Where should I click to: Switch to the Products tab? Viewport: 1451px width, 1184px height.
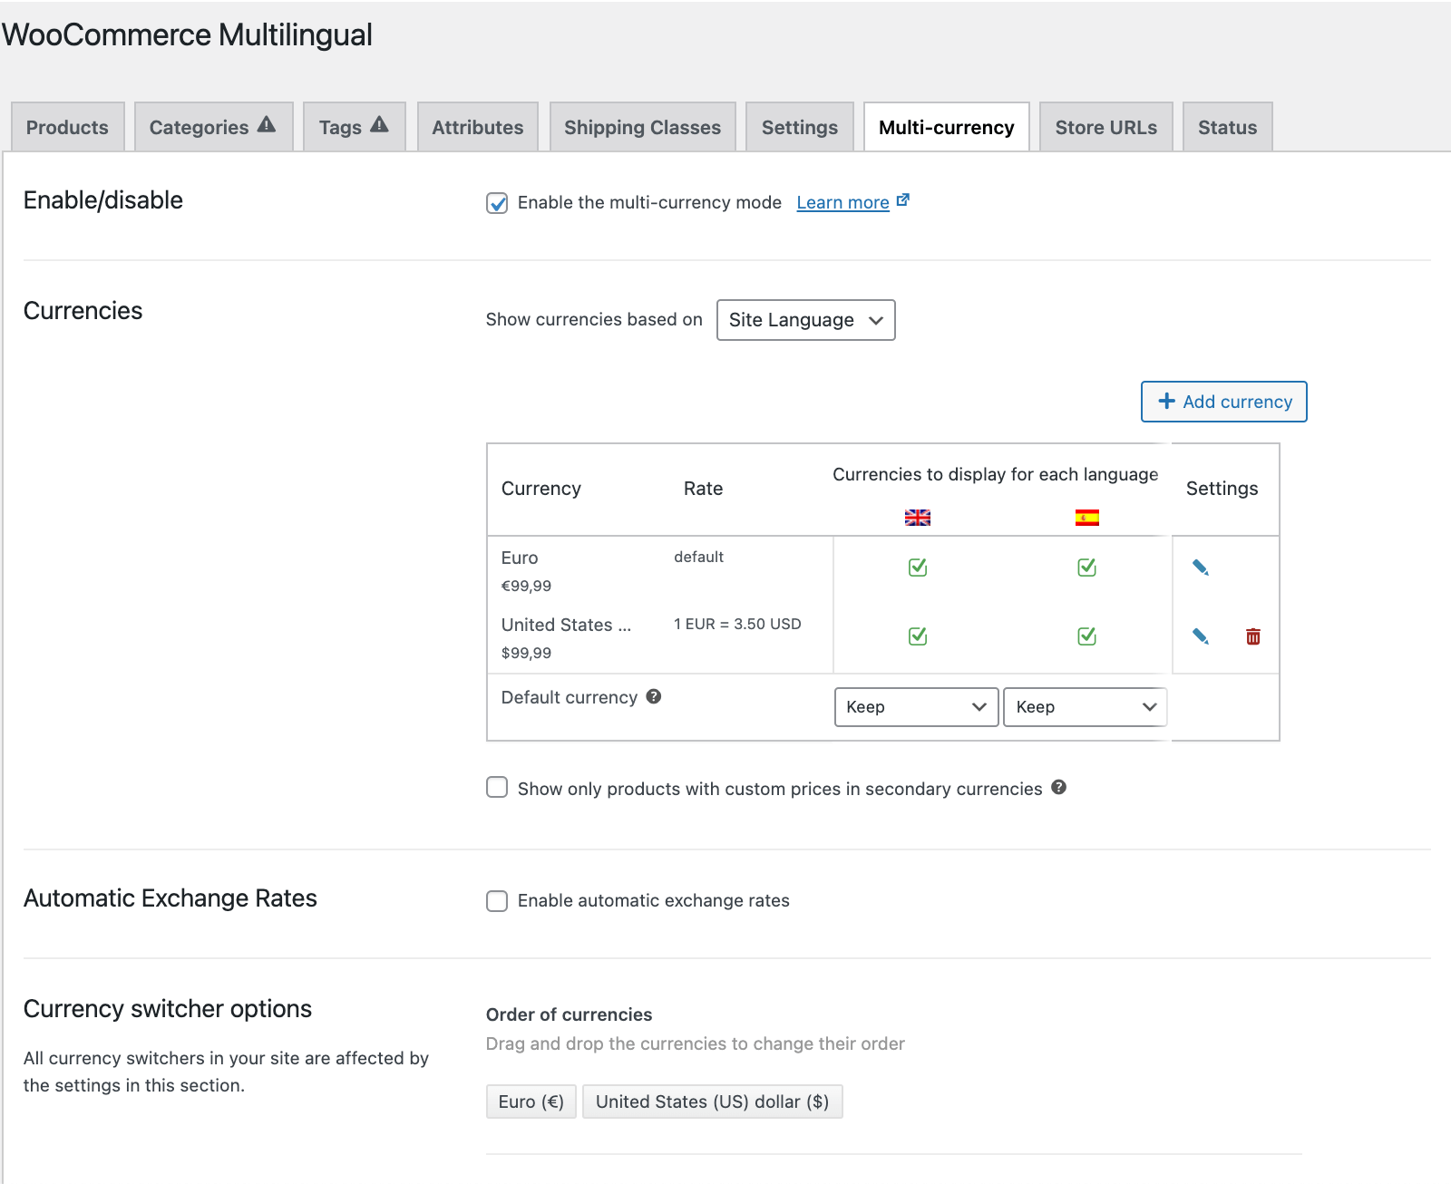68,127
